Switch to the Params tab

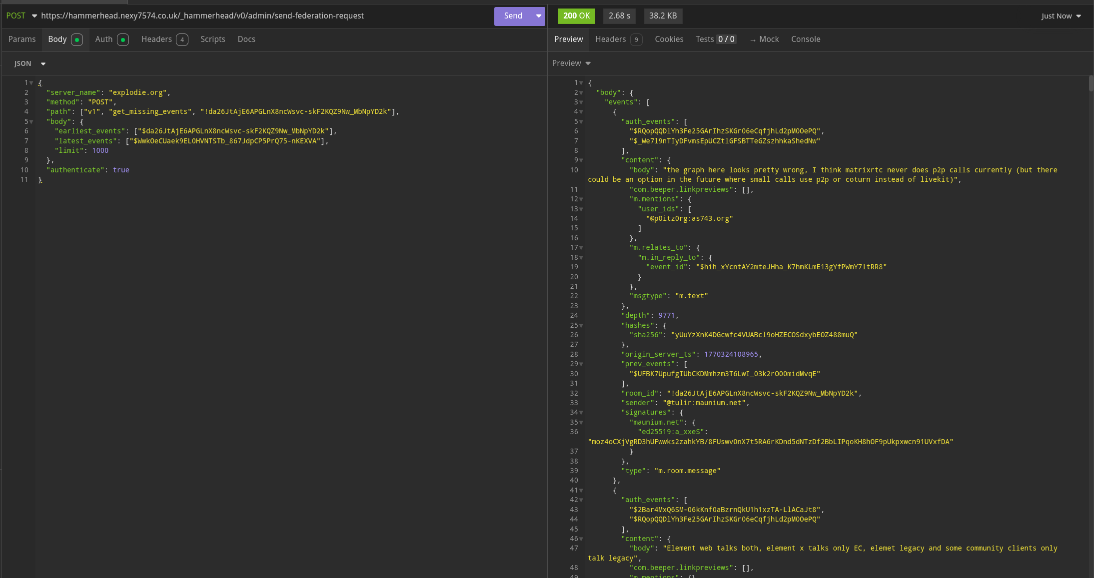22,39
